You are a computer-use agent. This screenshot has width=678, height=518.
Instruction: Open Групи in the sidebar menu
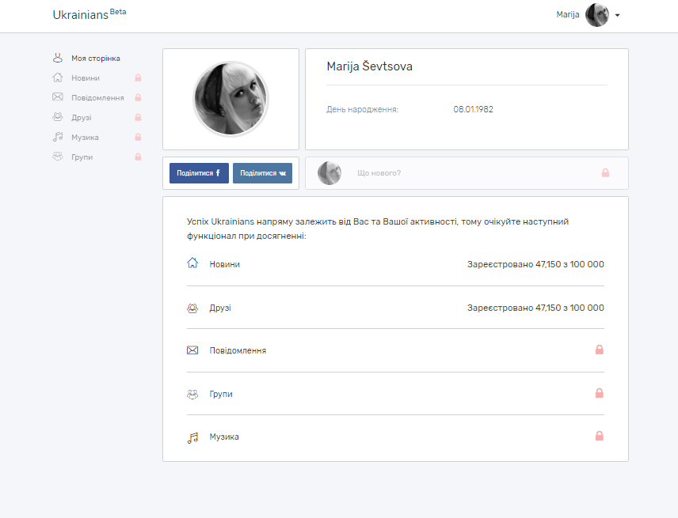point(82,157)
